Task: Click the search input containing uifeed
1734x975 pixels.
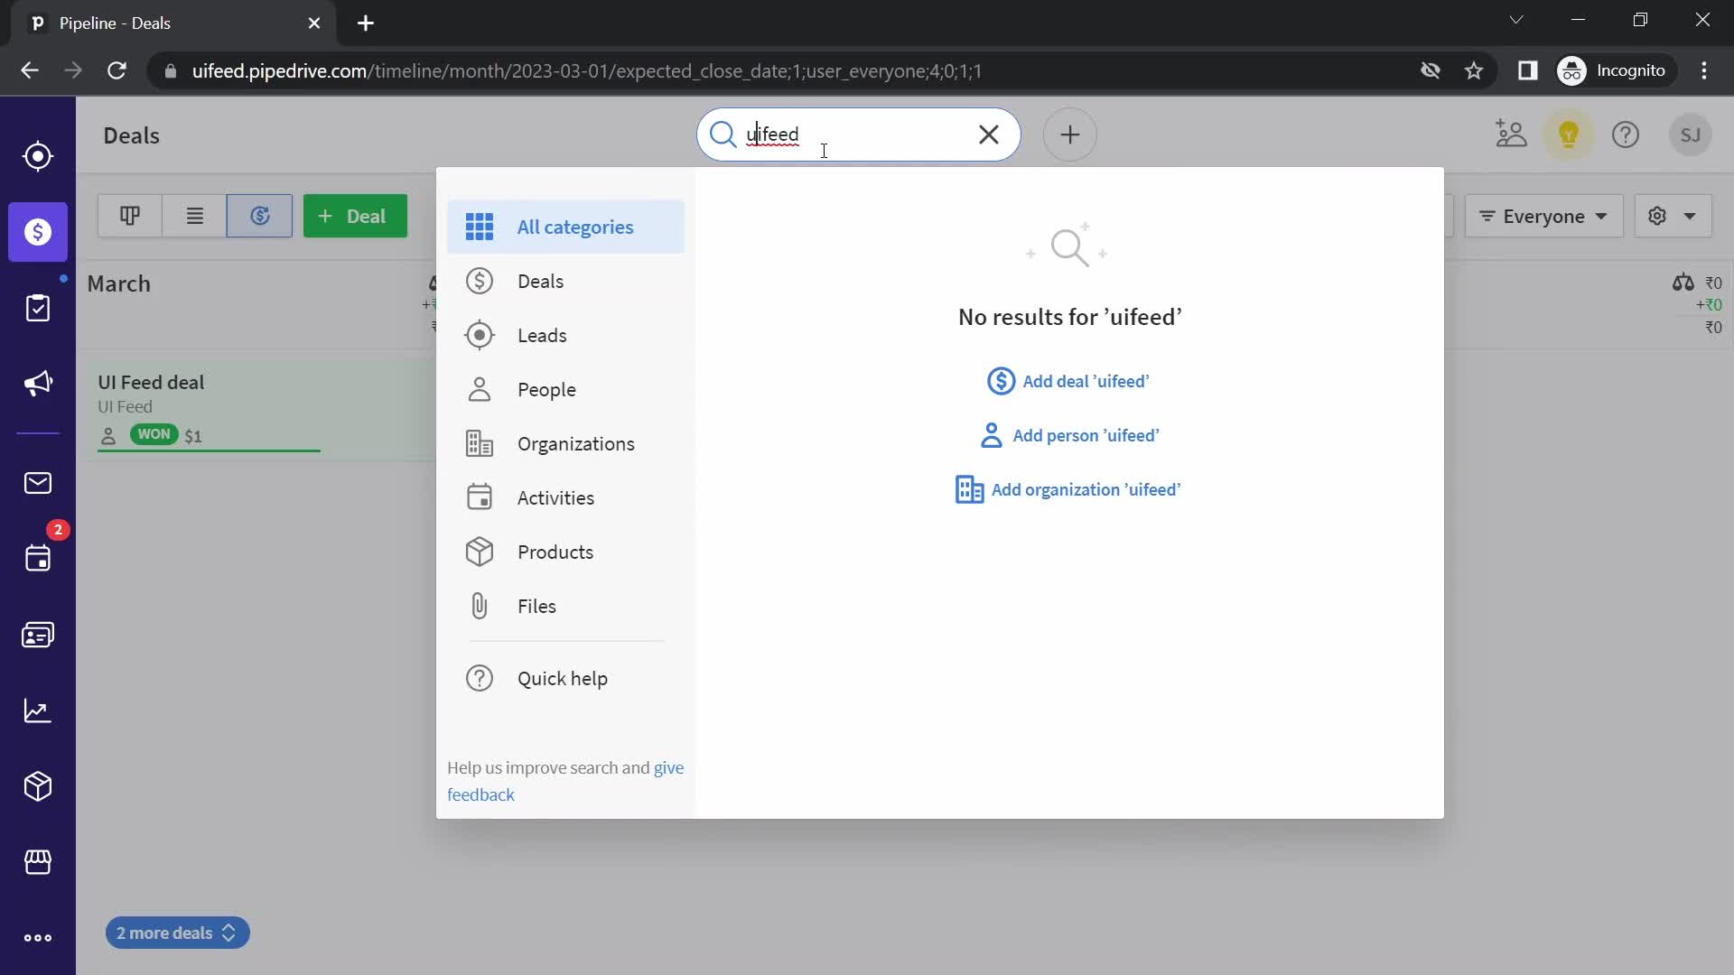Action: click(x=856, y=135)
